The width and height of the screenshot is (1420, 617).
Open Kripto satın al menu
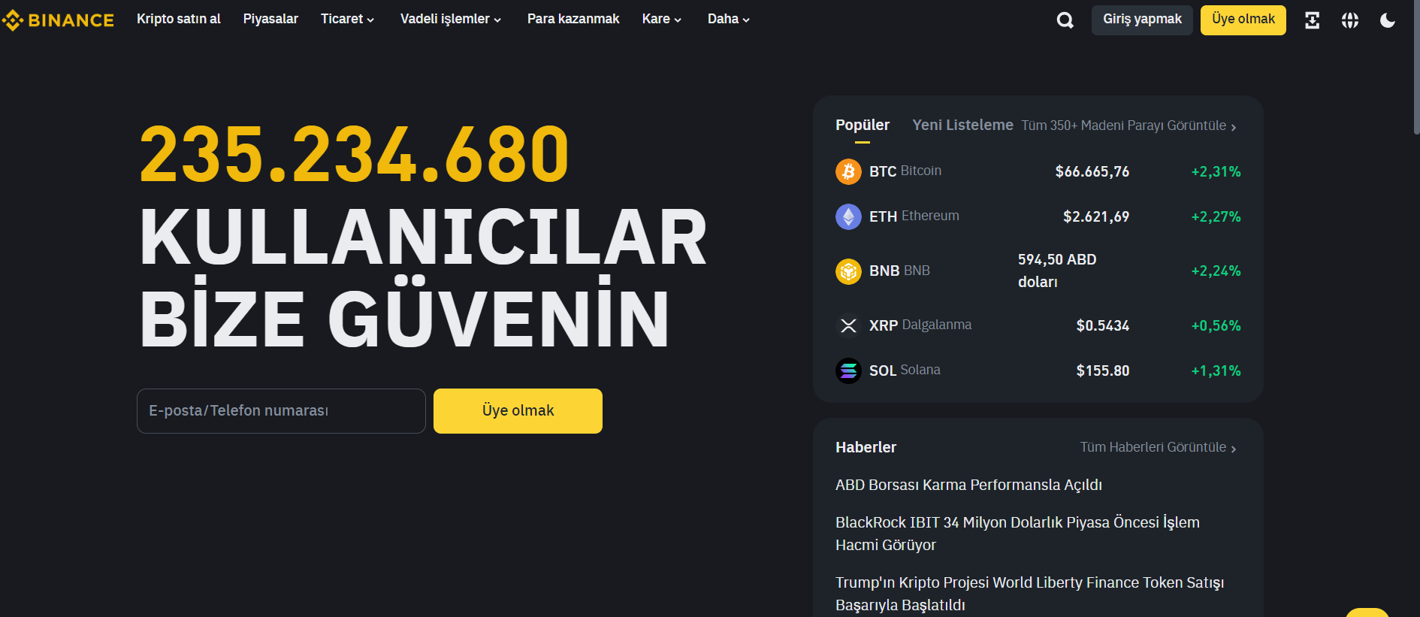[179, 19]
